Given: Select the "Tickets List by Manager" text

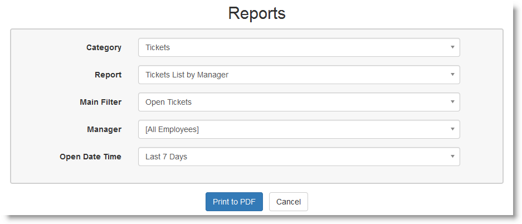Looking at the screenshot, I should click(187, 75).
